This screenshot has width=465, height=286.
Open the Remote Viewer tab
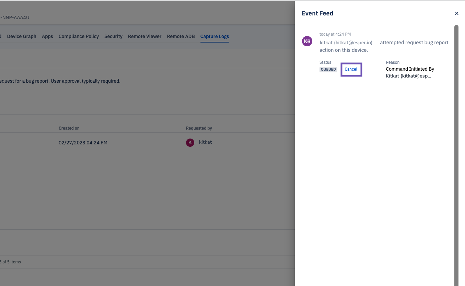pos(144,36)
